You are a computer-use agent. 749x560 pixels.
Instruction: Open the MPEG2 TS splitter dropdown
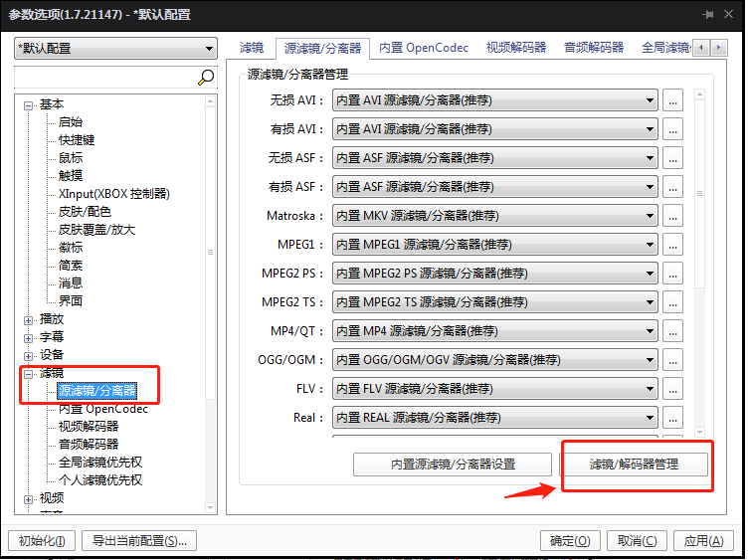coord(494,302)
